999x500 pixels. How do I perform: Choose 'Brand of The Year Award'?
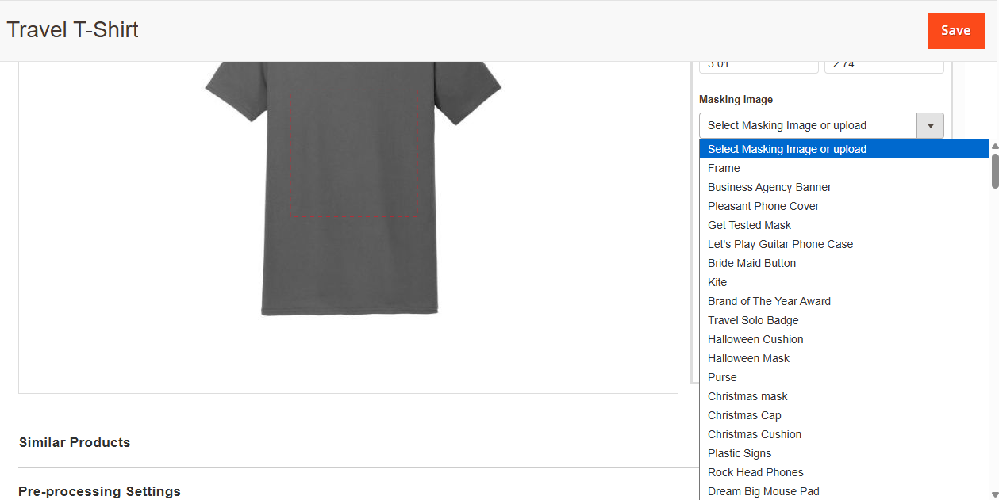click(769, 301)
